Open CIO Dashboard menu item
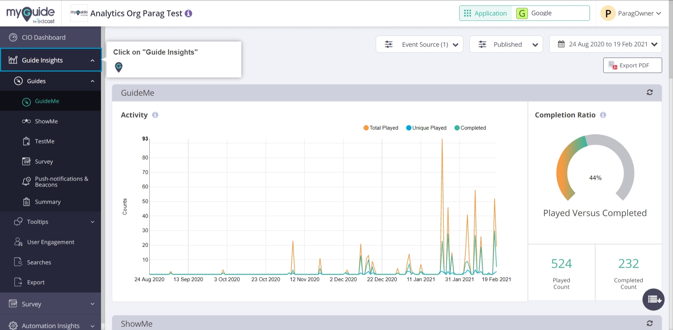Screen dimensions: 673x330 [50, 37]
